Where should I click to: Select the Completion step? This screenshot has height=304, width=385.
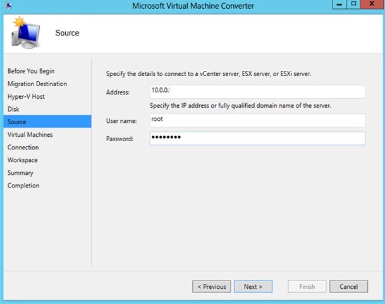click(23, 186)
